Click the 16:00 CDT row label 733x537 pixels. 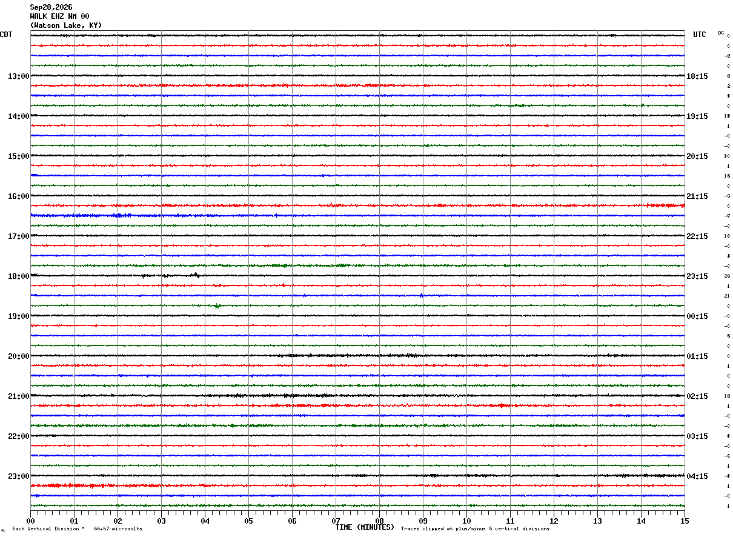click(19, 196)
